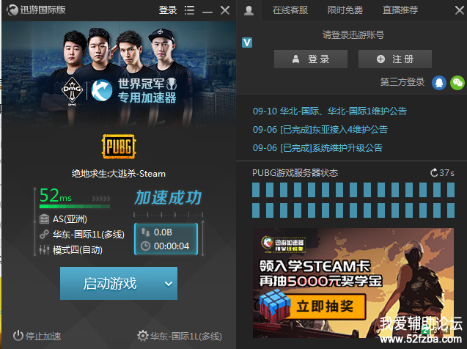Click first server status block in top row
This screenshot has width=467, height=349.
point(256,190)
